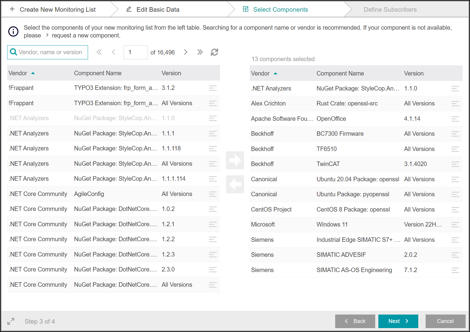Open row menu for !Frappant version 3.1.2

[x=213, y=88]
